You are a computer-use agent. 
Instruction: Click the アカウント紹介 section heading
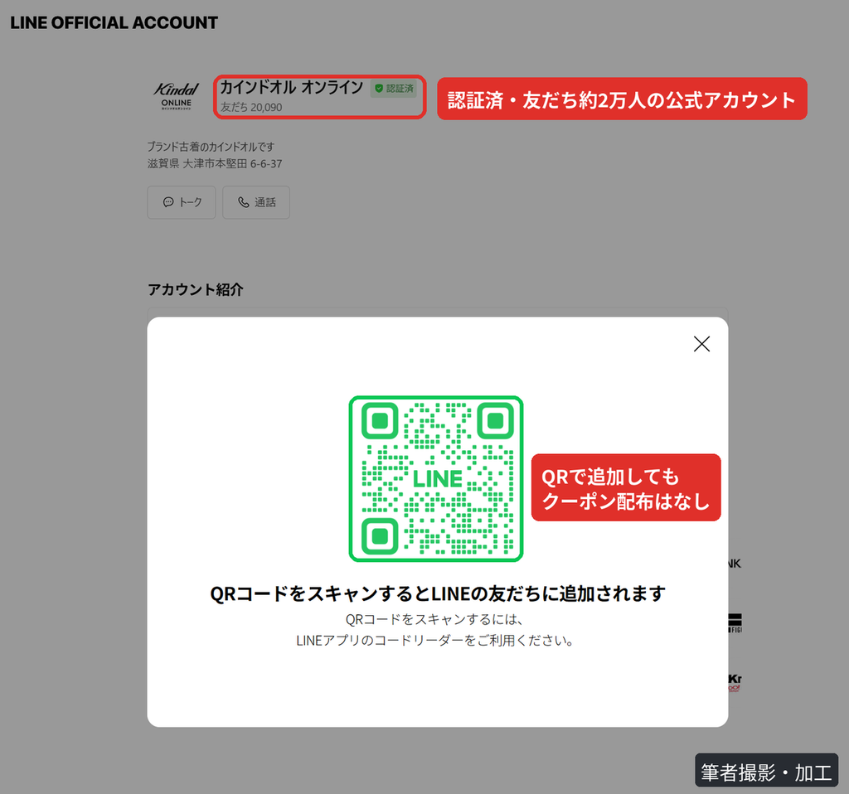point(196,289)
